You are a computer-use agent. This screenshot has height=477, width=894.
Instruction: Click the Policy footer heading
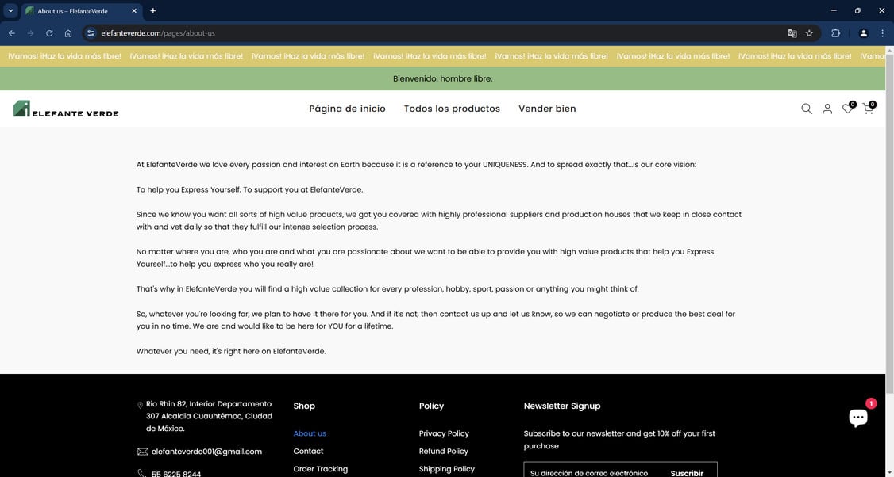[x=431, y=406]
